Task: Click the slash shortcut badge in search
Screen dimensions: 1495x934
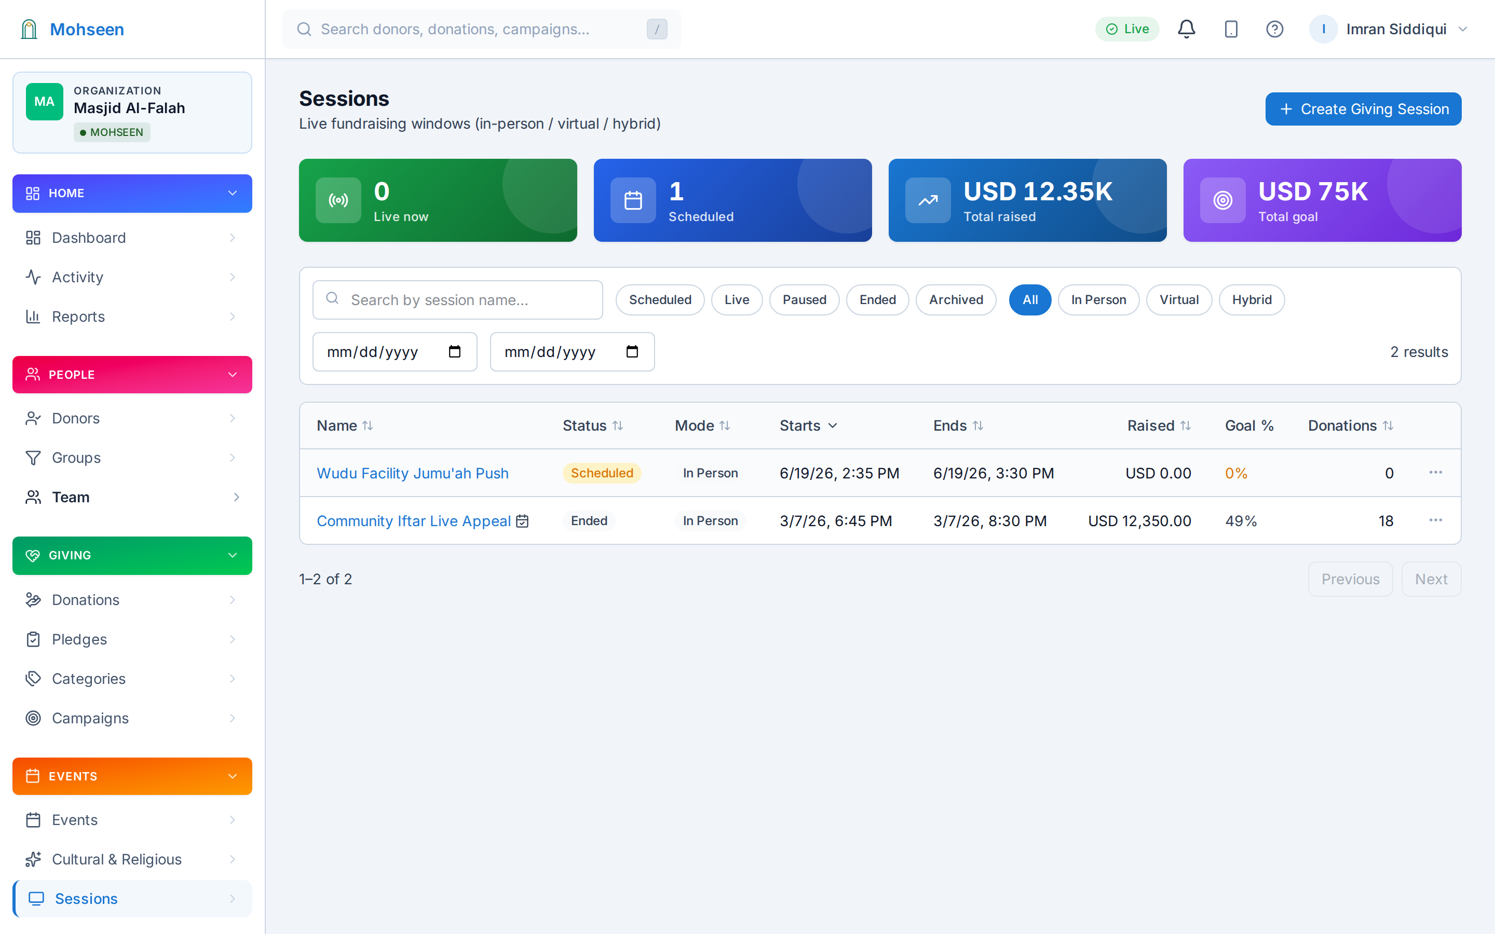Action: tap(657, 29)
